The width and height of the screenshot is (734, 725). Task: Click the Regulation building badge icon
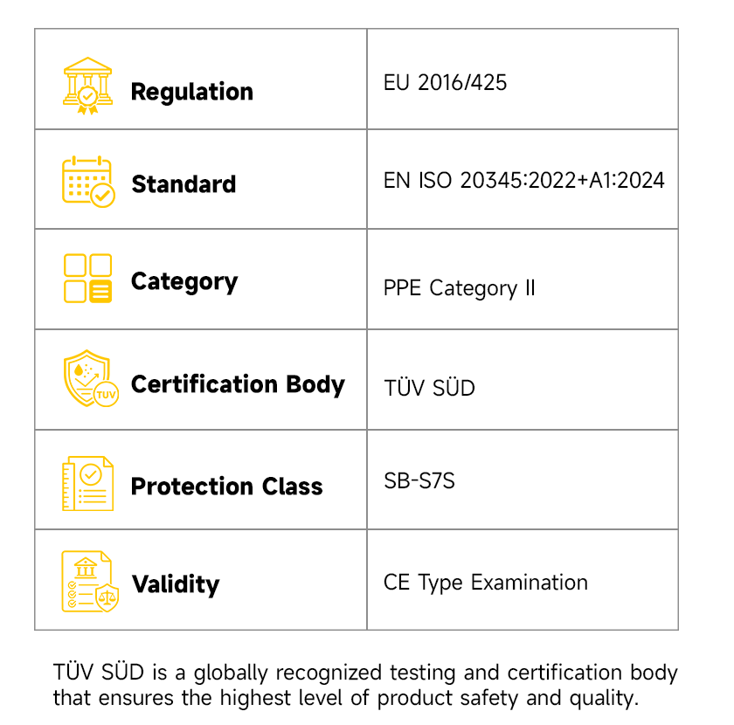(x=87, y=86)
